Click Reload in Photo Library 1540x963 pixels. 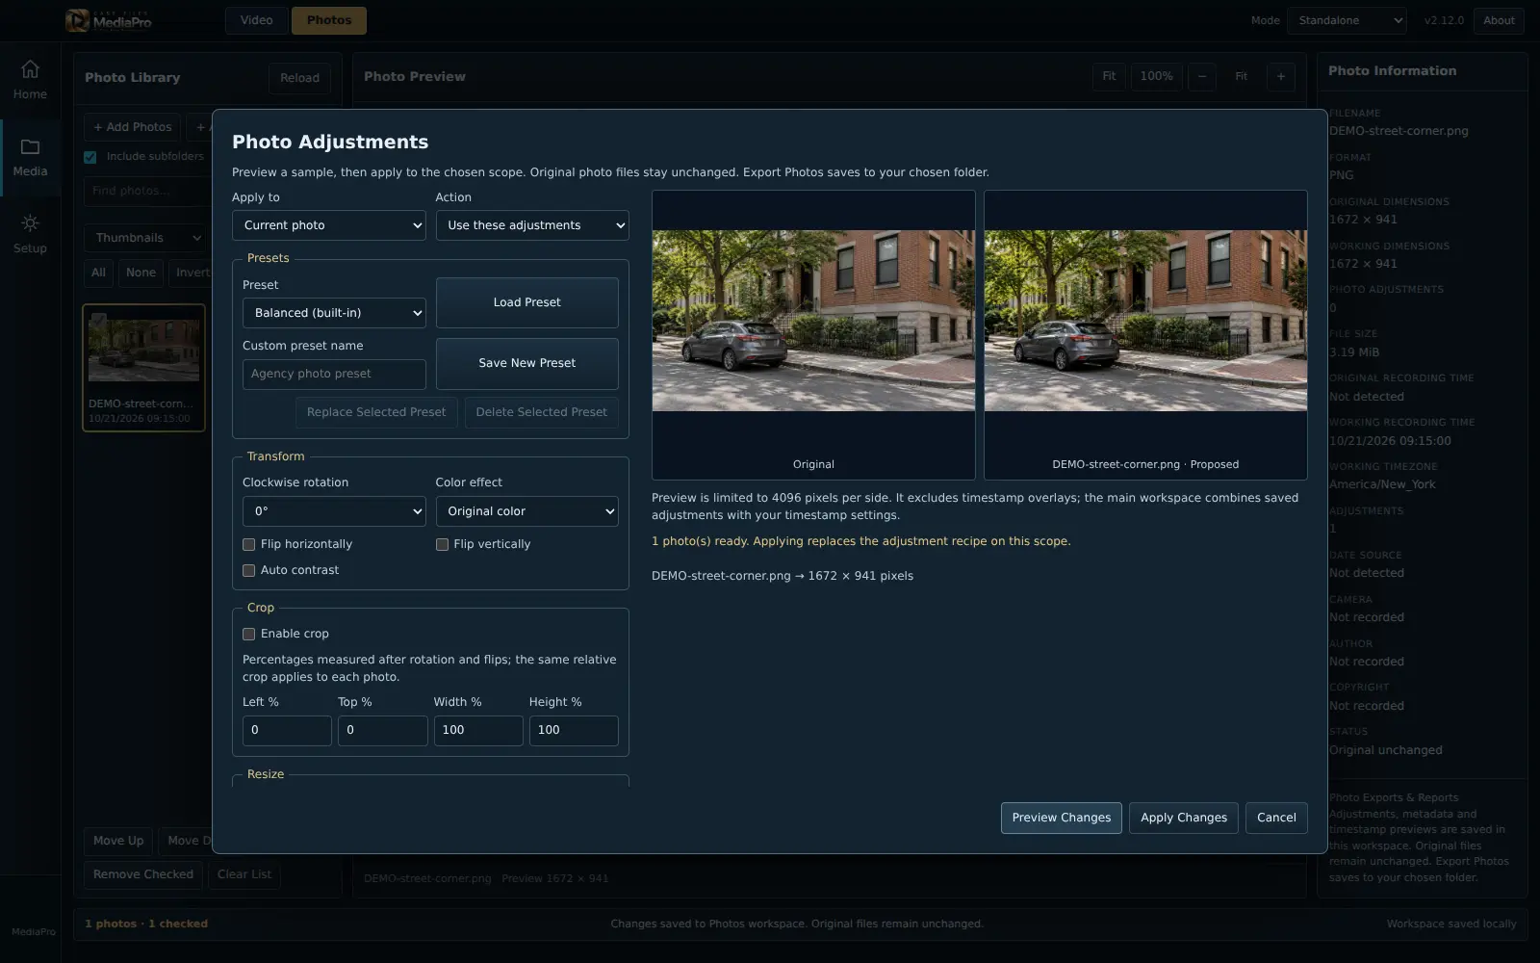[299, 78]
